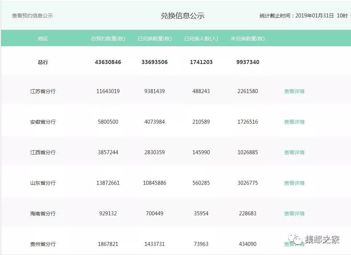Select value 35954 in 海南 row
The image size is (351, 255).
point(201,214)
